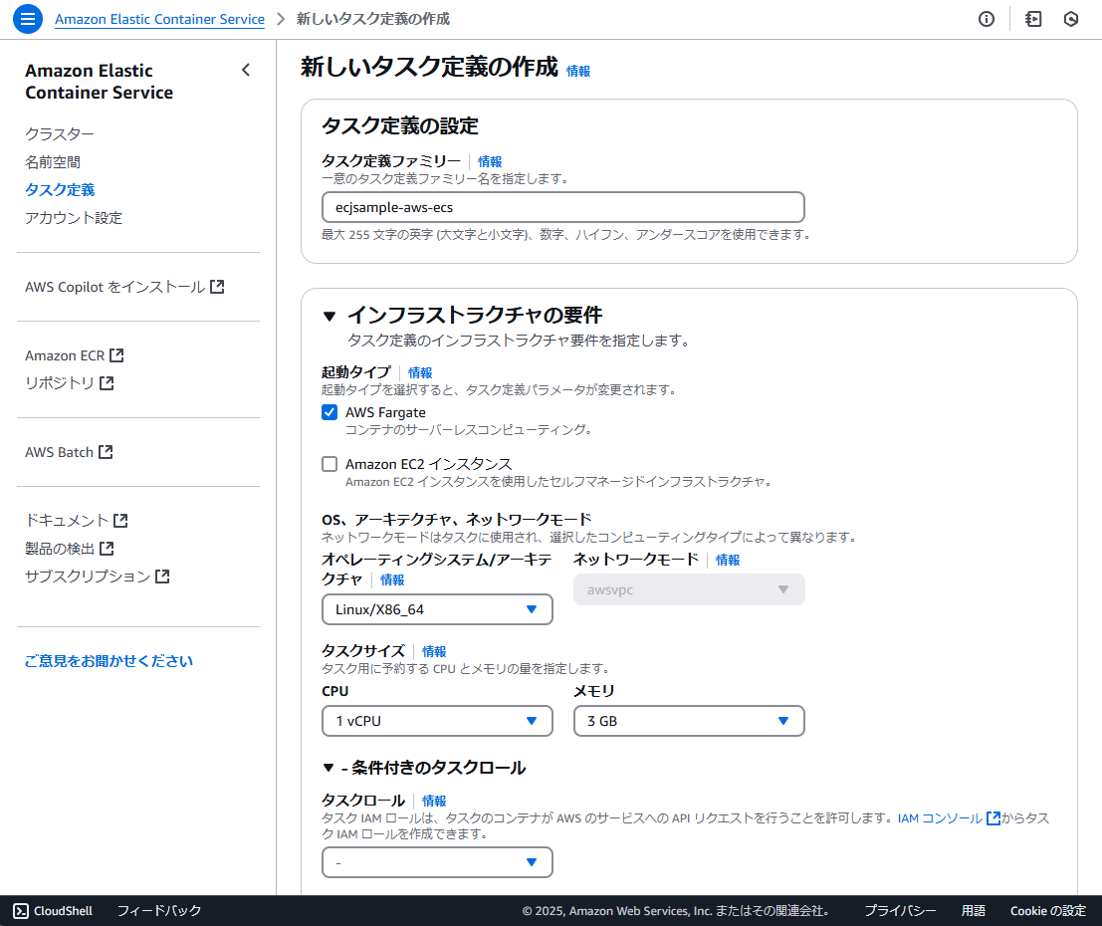This screenshot has width=1102, height=926.
Task: Click external link icon beside Amazon ECR
Action: click(116, 355)
